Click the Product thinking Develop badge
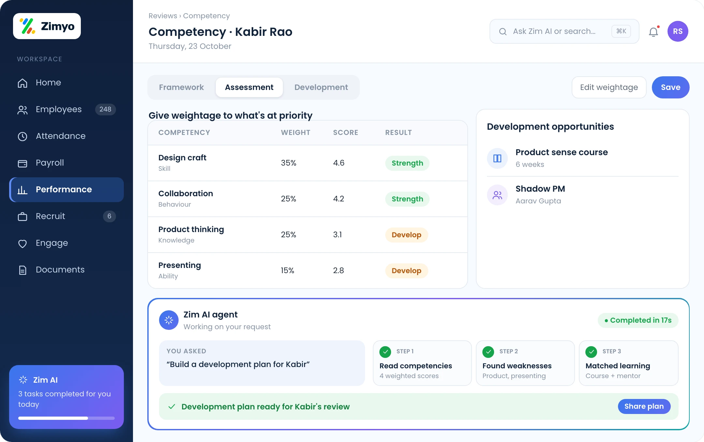Viewport: 704px width, 442px height. tap(406, 235)
